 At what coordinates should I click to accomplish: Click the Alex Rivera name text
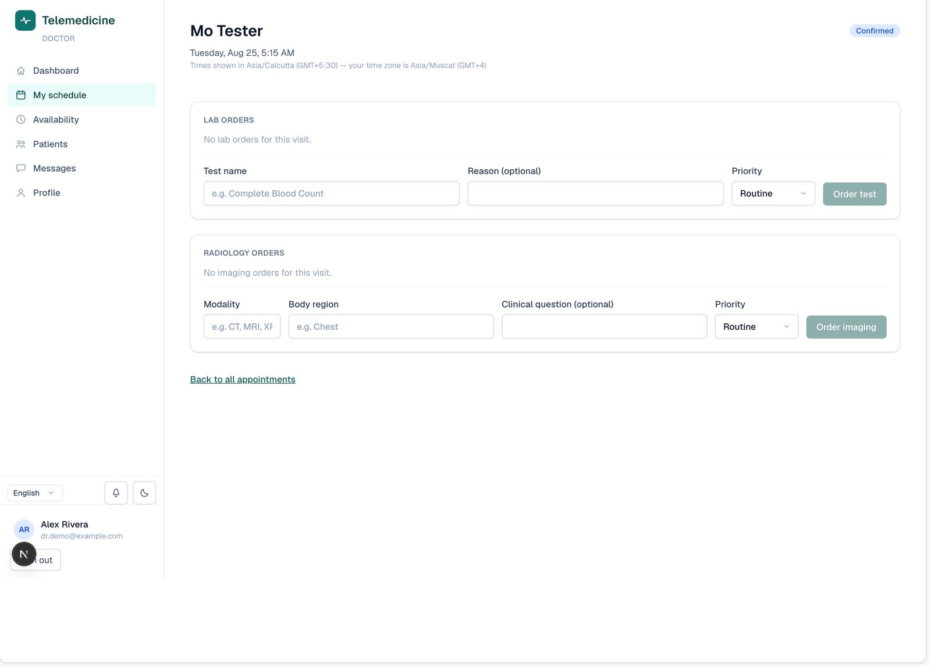click(x=65, y=525)
